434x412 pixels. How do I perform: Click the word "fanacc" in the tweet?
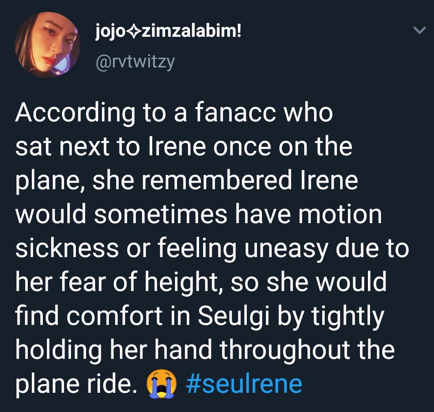[x=235, y=113]
